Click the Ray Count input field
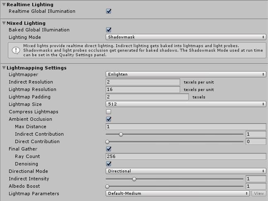Viewport: 268px width, 201px height. coord(186,156)
